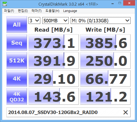This screenshot has width=137, height=122.
Task: Open the Language menu
Action: pyautogui.click(x=70, y=11)
